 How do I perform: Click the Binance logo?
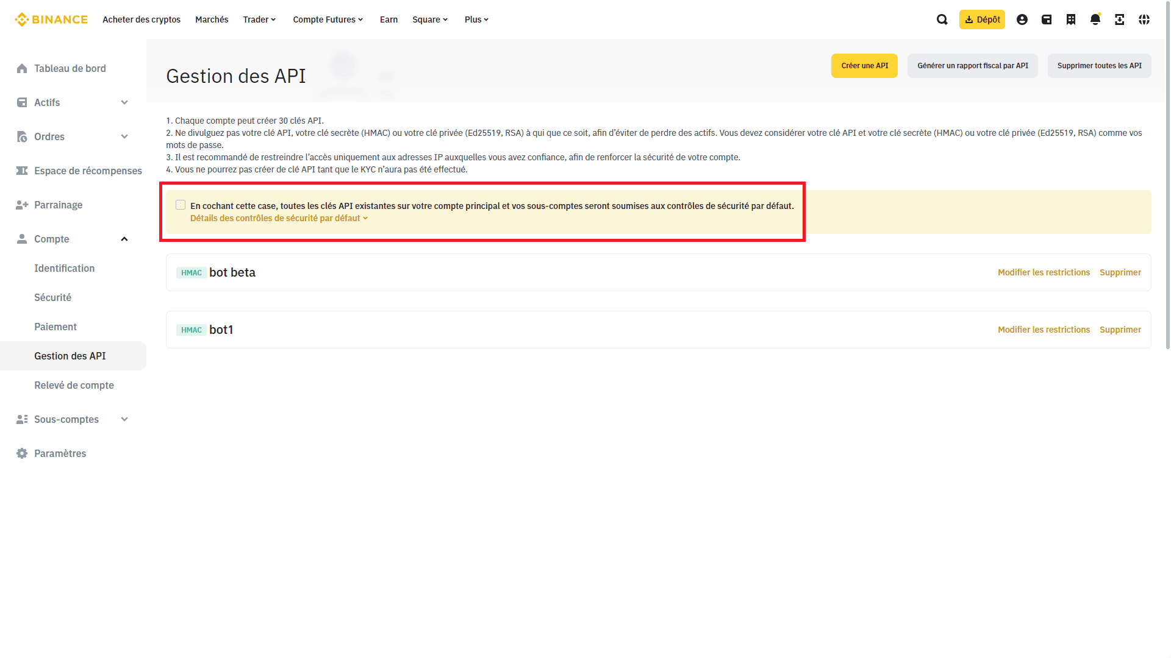tap(51, 19)
